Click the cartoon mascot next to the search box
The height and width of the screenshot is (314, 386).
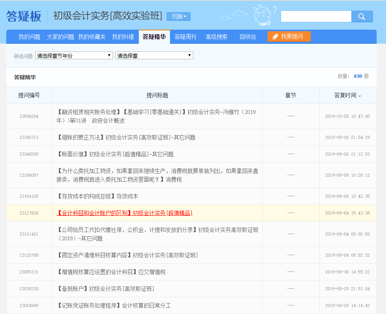tap(262, 15)
